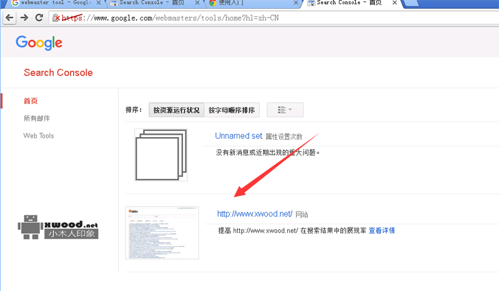Go forward using the browser forward arrow
The height and width of the screenshot is (291, 499).
pyautogui.click(x=24, y=17)
